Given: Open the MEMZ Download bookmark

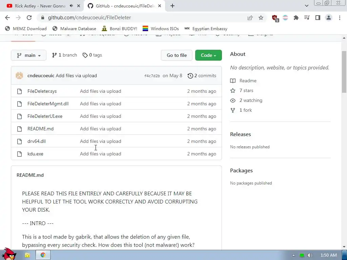Looking at the screenshot, I should 26,29.
